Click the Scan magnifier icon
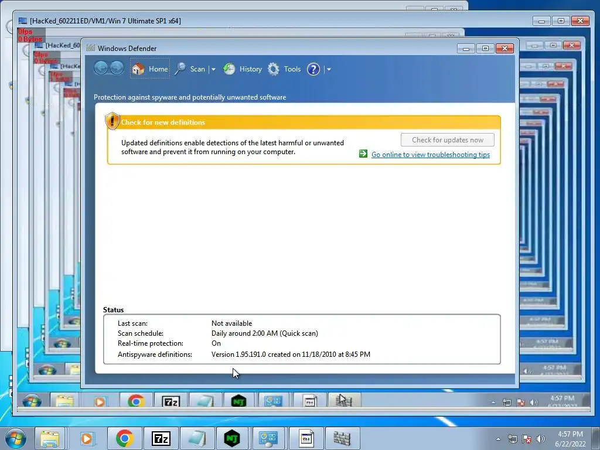600x450 pixels. click(x=180, y=69)
